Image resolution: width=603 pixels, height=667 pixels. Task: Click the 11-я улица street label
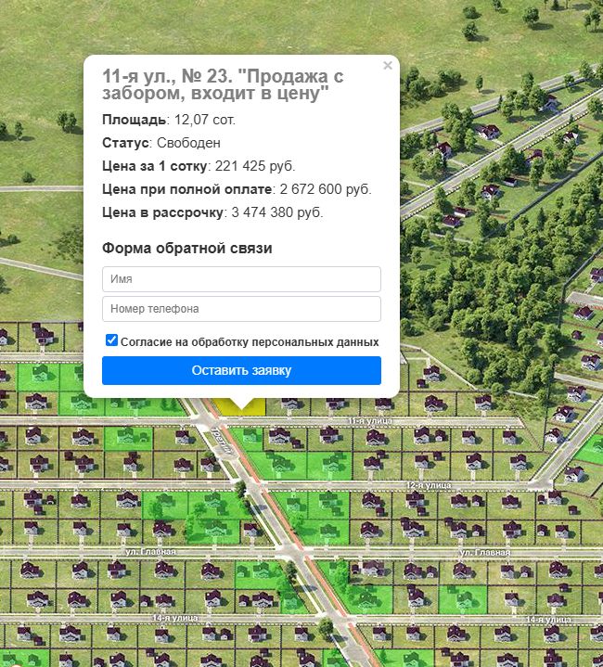370,421
